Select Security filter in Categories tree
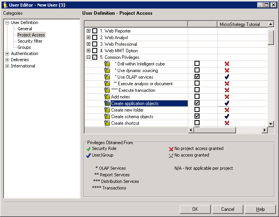The height and width of the screenshot is (217, 279). click(30, 41)
